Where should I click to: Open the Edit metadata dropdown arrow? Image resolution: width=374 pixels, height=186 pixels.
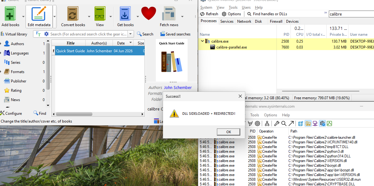point(55,16)
